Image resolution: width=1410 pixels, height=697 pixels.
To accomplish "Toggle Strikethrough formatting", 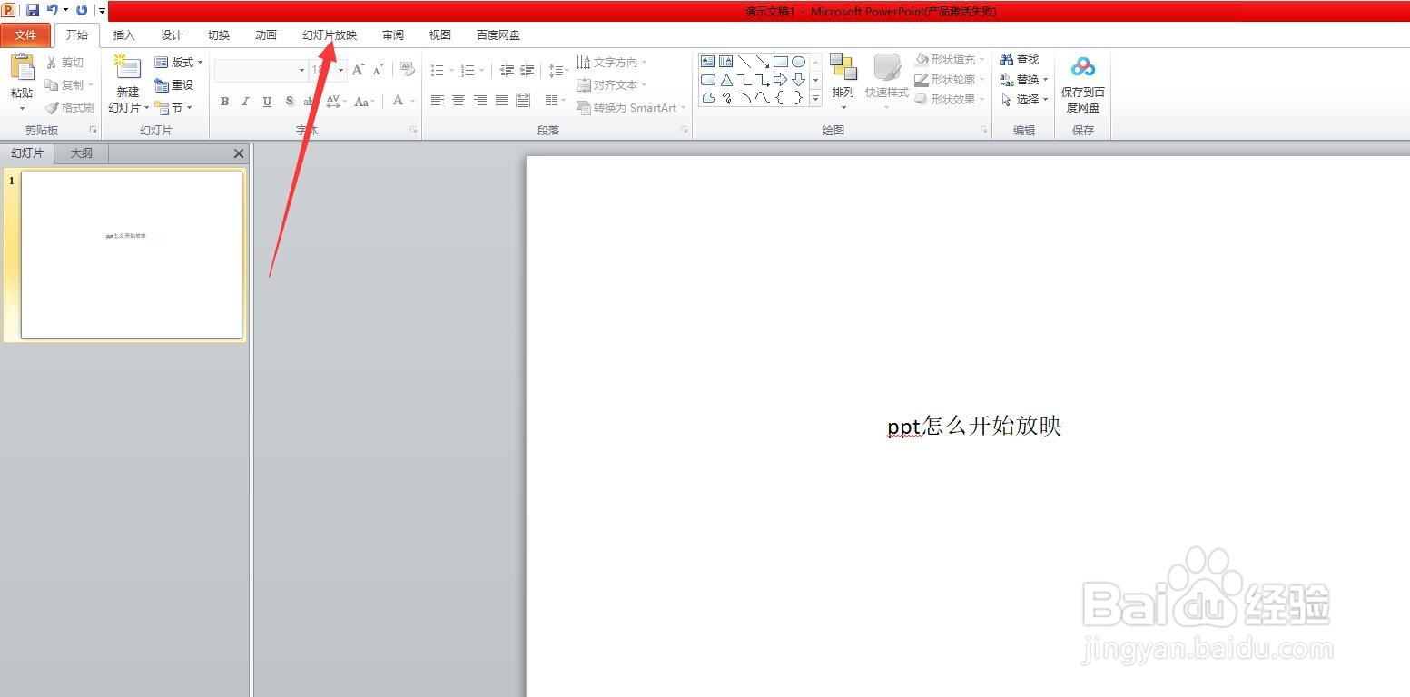I will (x=310, y=102).
